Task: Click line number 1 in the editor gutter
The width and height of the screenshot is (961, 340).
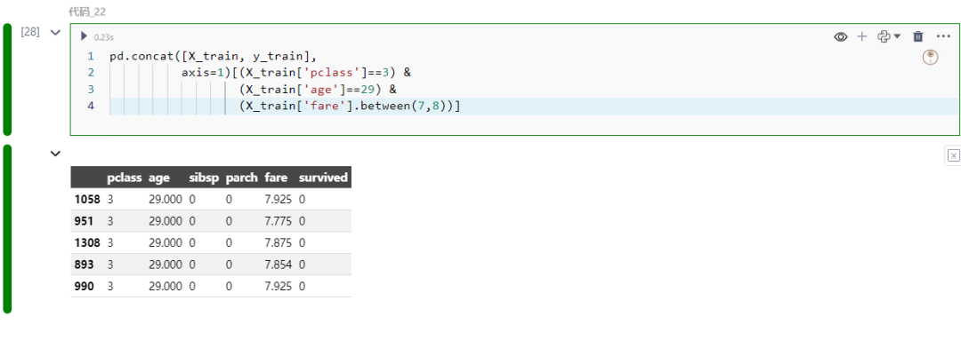Action: click(x=91, y=57)
